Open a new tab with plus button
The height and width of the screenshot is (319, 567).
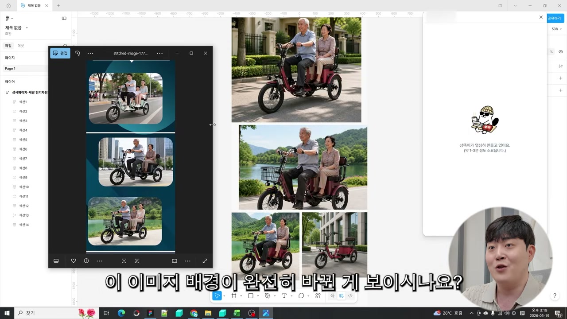(58, 5)
